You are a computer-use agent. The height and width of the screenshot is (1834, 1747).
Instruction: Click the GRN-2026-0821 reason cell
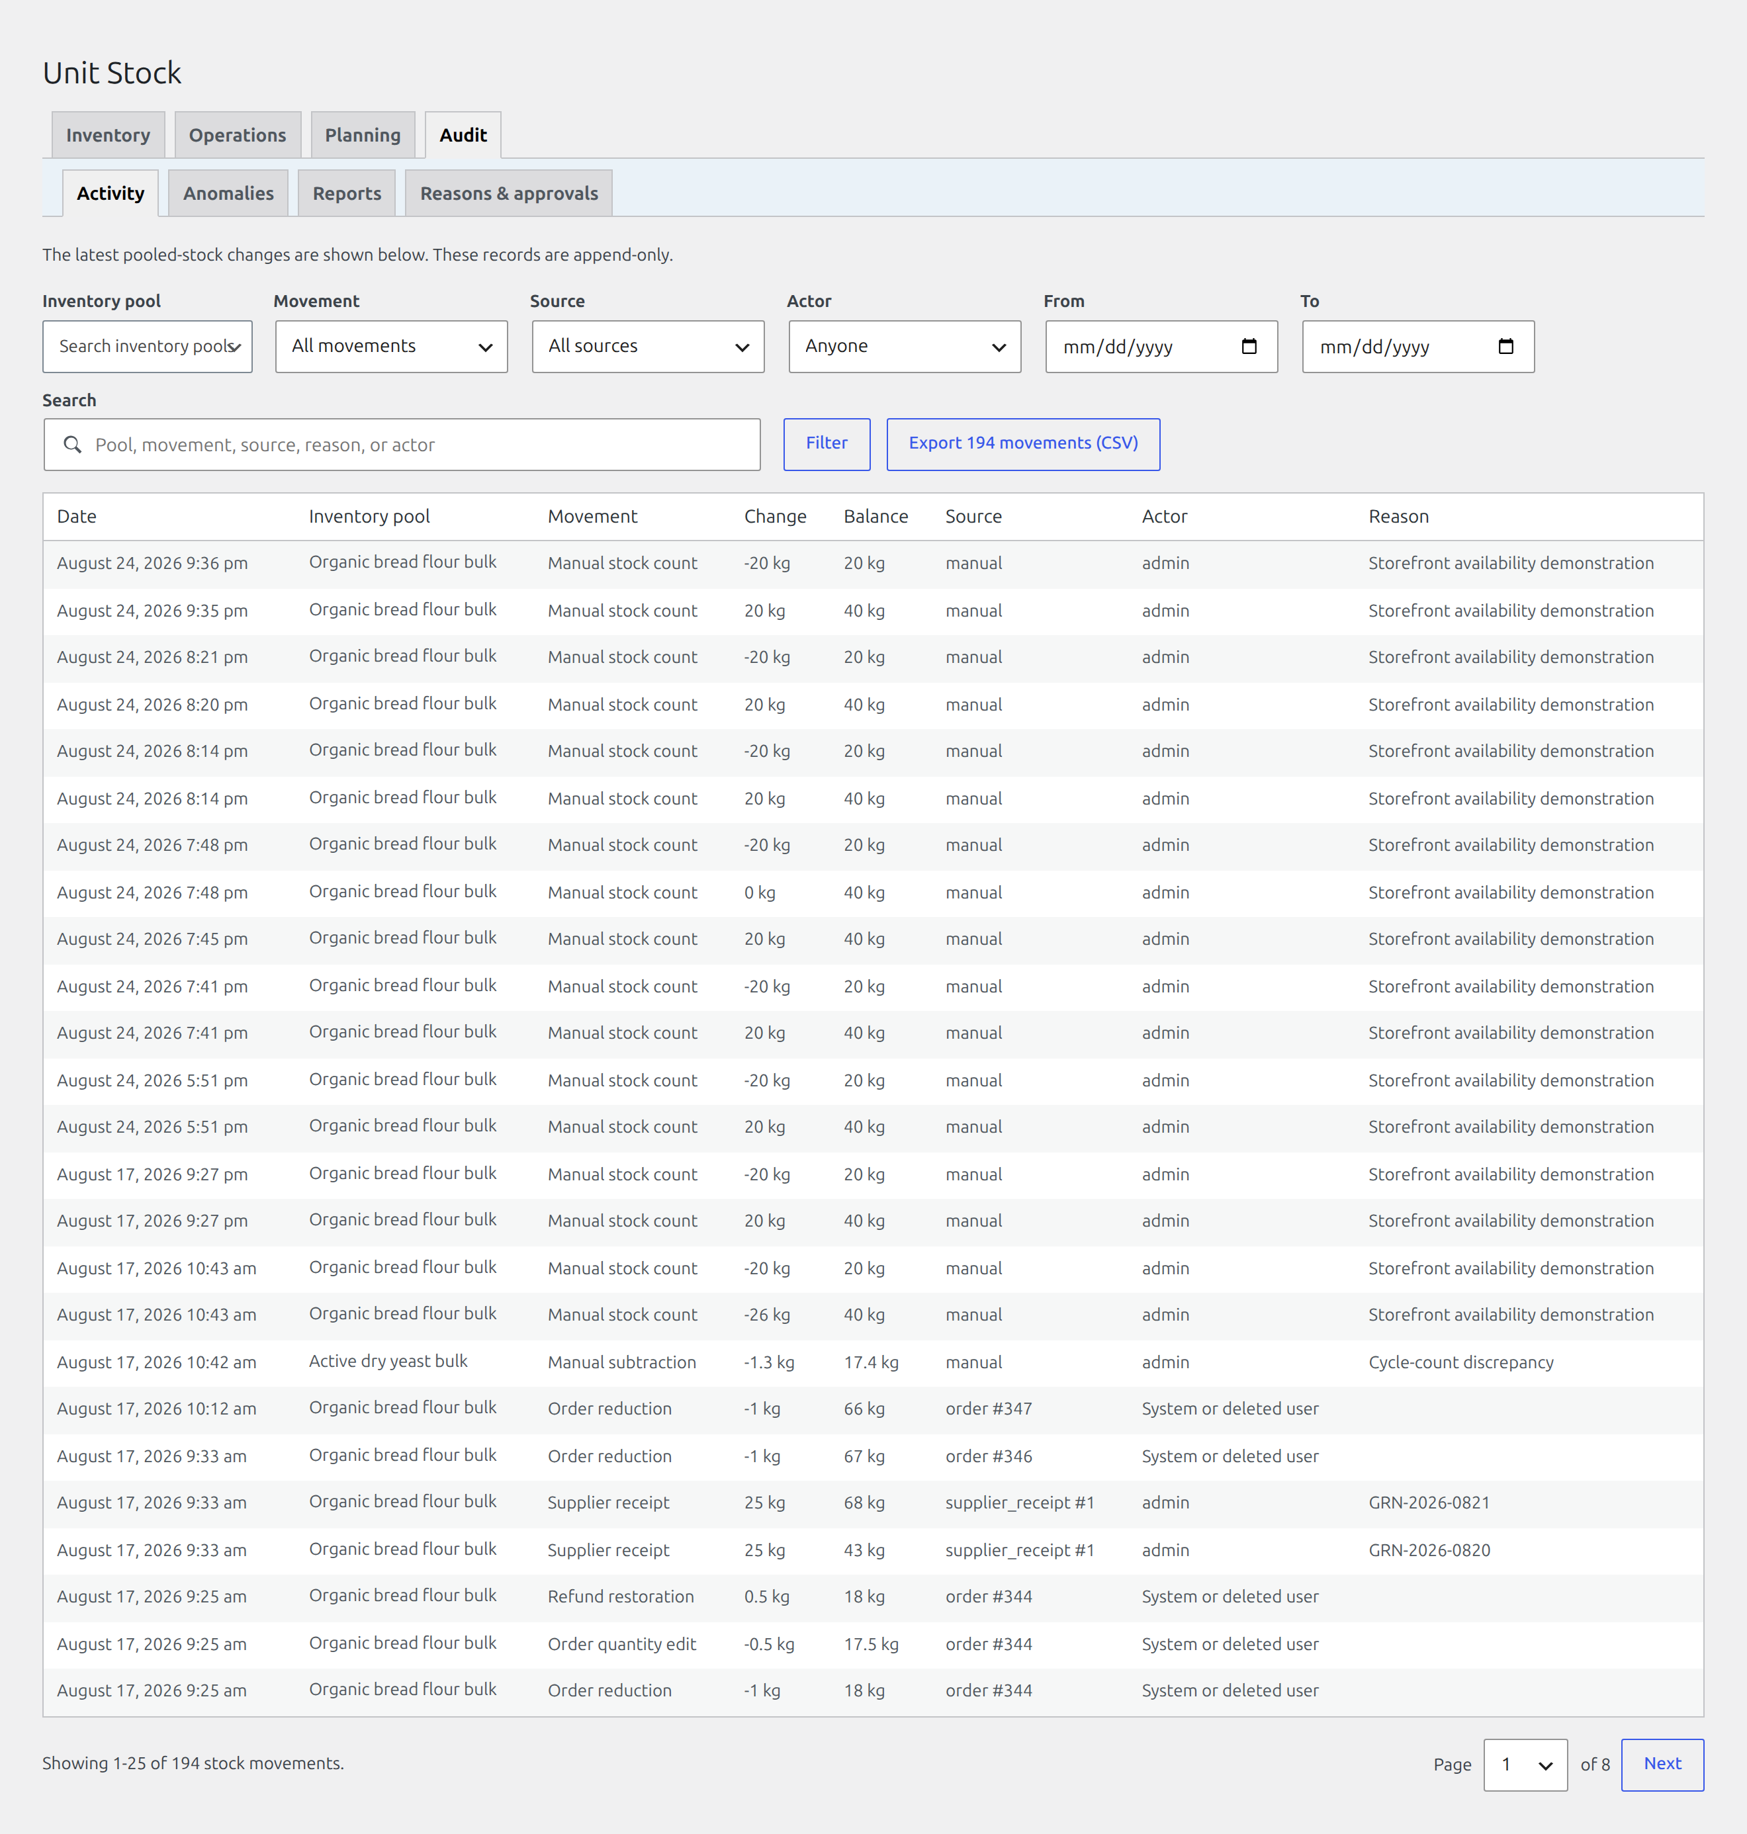click(1429, 1503)
